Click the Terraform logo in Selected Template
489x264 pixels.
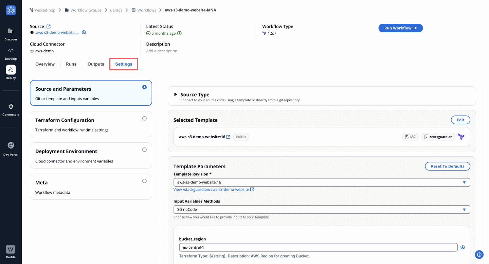(461, 137)
